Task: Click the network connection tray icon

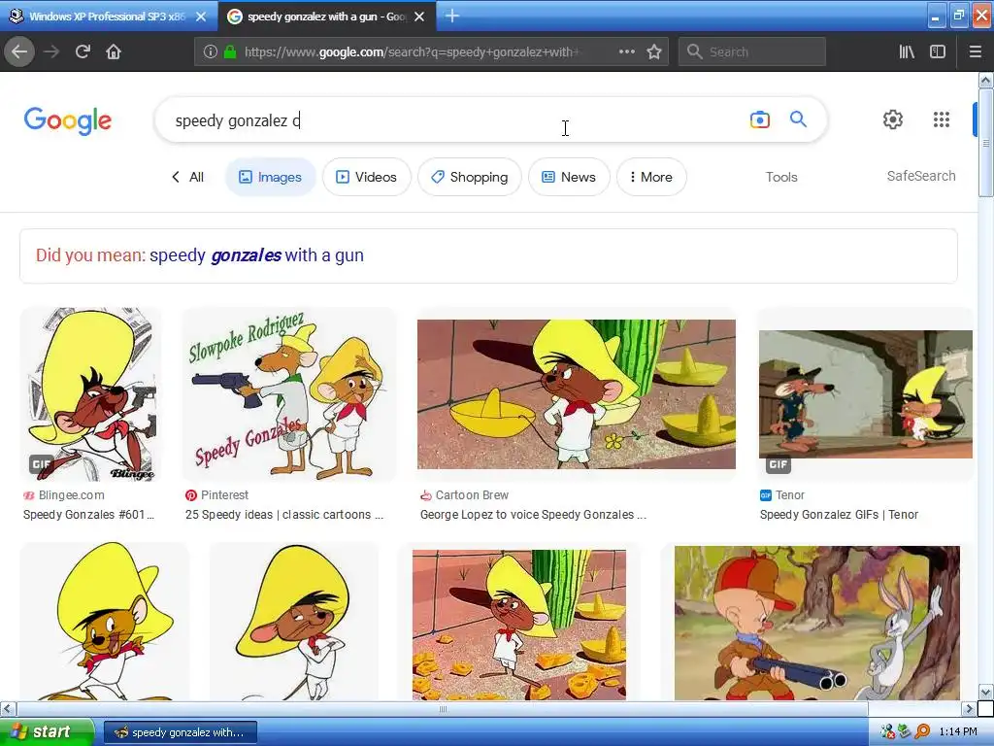Action: (x=905, y=731)
